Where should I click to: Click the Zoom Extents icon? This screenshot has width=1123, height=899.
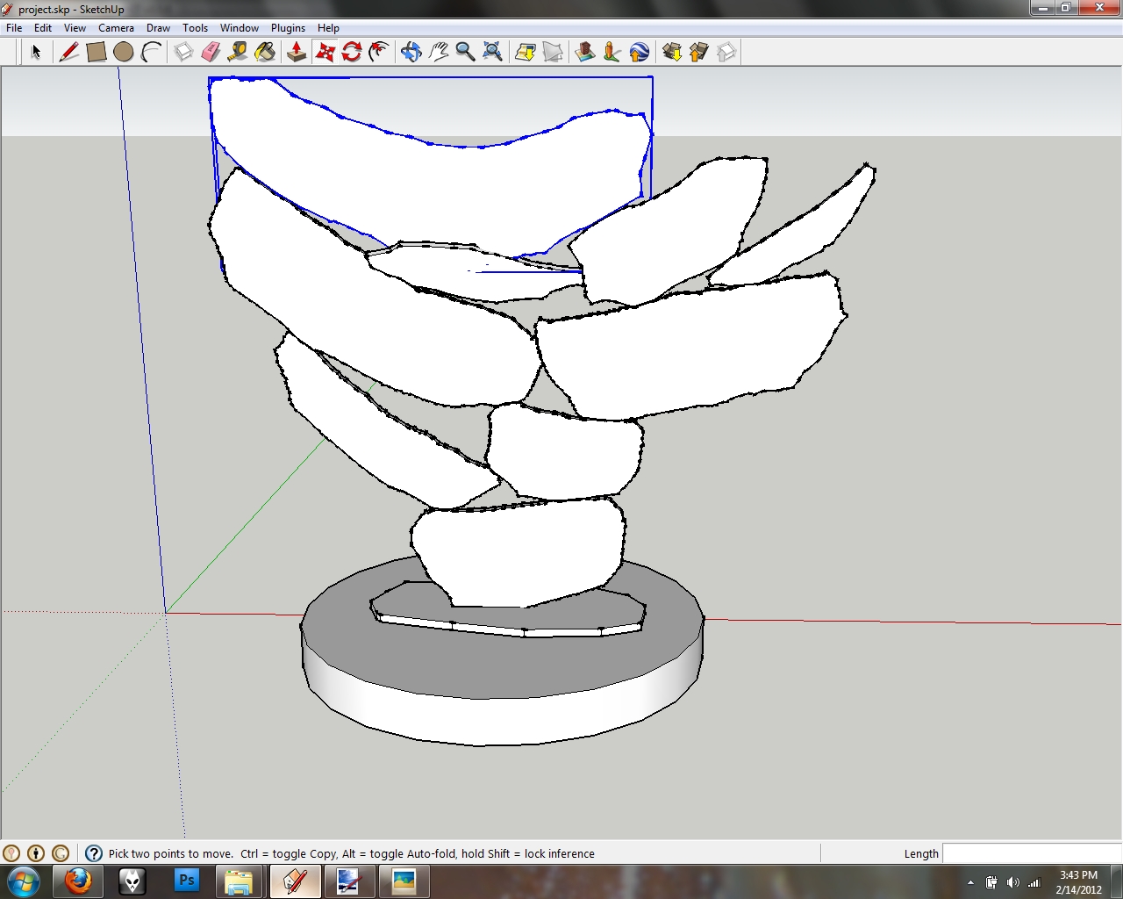492,52
